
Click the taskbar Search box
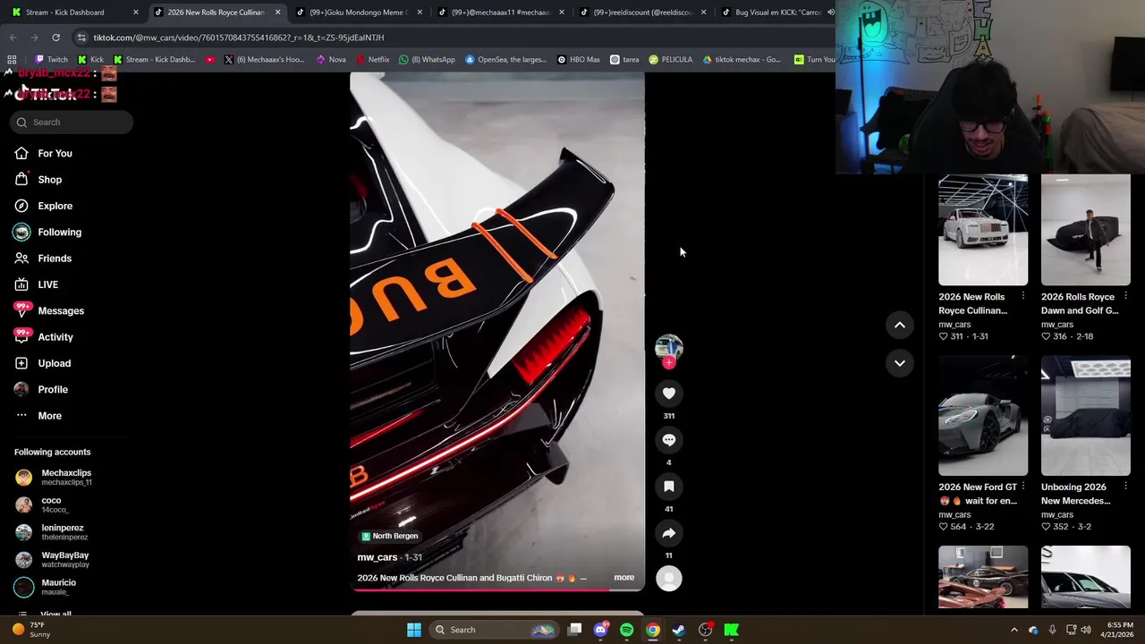pyautogui.click(x=495, y=630)
